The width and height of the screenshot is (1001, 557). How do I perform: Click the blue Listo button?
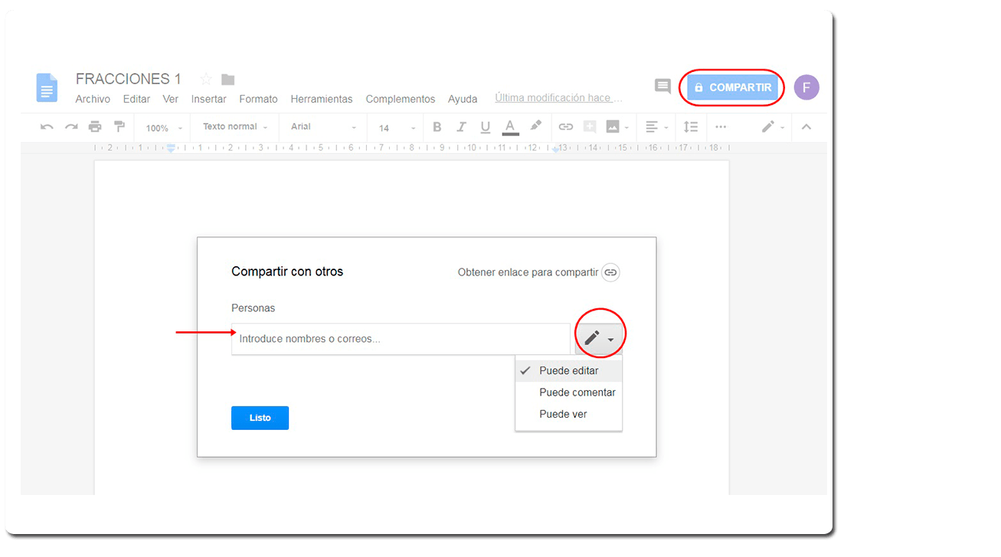[x=260, y=418]
